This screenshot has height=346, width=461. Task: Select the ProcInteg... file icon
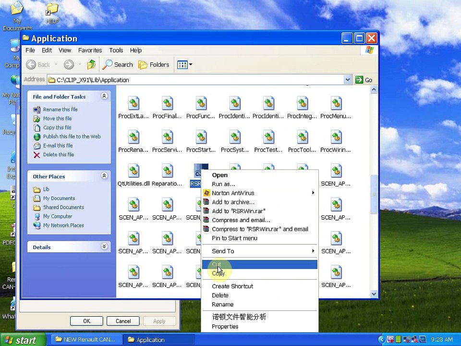click(x=302, y=104)
